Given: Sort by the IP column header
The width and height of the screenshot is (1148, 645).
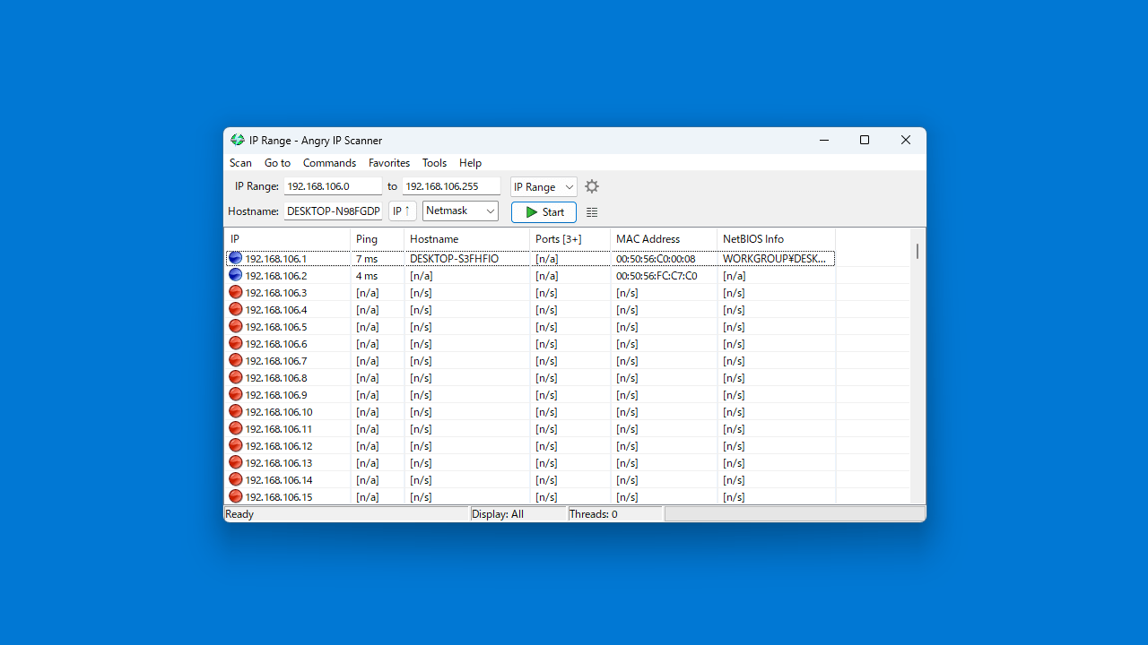Looking at the screenshot, I should (287, 239).
